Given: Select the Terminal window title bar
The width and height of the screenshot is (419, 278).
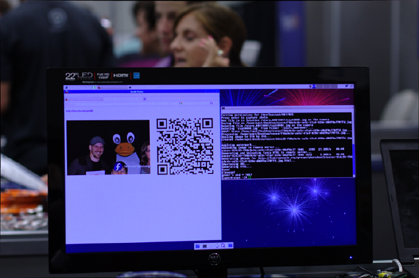Looking at the screenshot, I should (287, 108).
